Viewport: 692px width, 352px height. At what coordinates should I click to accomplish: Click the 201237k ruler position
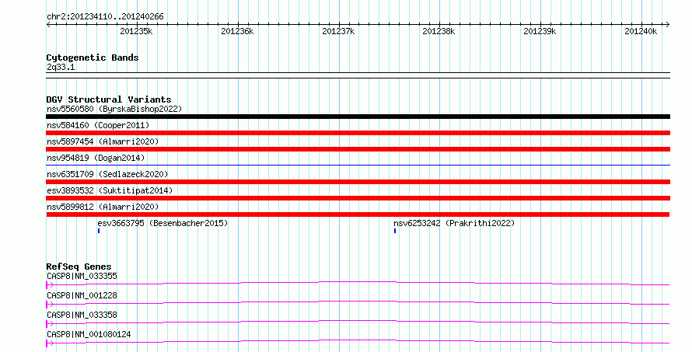[338, 31]
